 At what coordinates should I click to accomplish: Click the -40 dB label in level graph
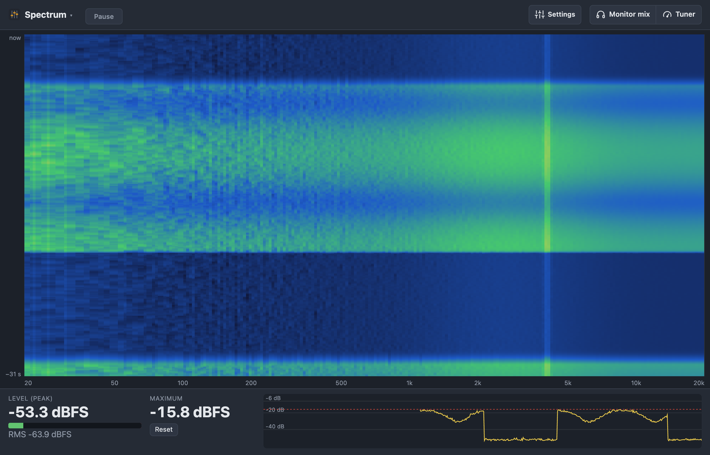pos(275,427)
